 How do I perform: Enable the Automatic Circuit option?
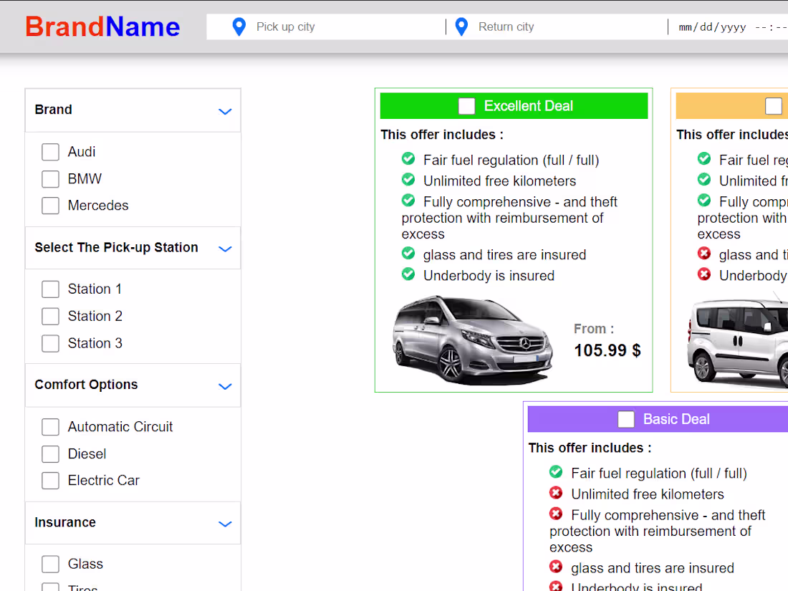[50, 427]
